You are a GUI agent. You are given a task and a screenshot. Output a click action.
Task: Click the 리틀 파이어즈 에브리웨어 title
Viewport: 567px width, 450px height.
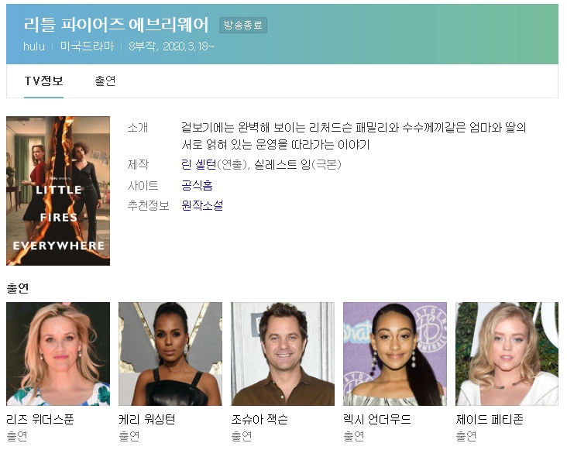pos(117,25)
